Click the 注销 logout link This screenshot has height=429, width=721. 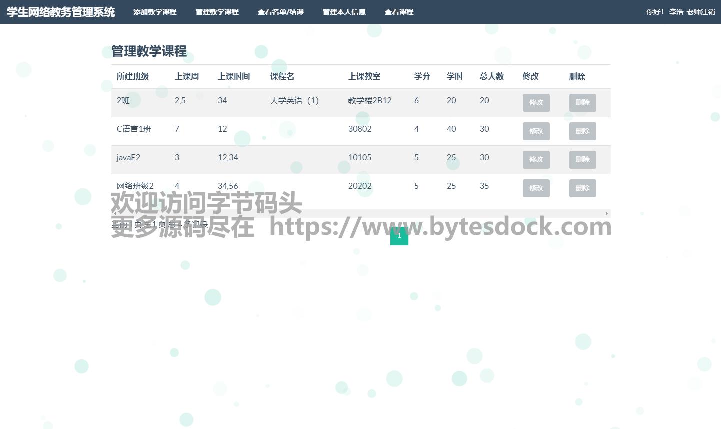click(x=708, y=12)
